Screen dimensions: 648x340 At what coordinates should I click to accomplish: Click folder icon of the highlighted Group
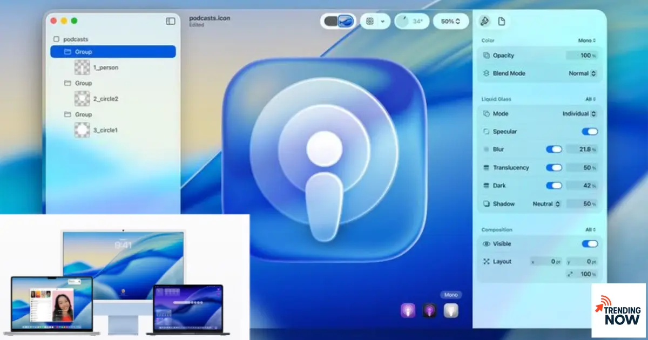coord(67,52)
